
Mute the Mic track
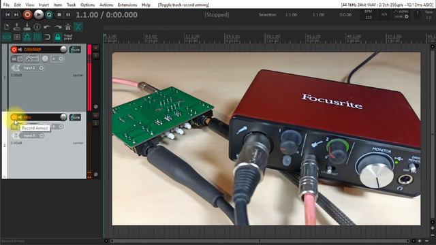(x=95, y=116)
